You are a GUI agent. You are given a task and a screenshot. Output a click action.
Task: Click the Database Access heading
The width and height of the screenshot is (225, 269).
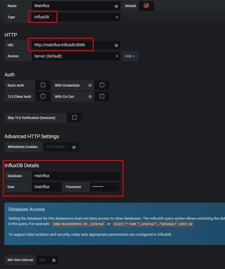(26, 209)
